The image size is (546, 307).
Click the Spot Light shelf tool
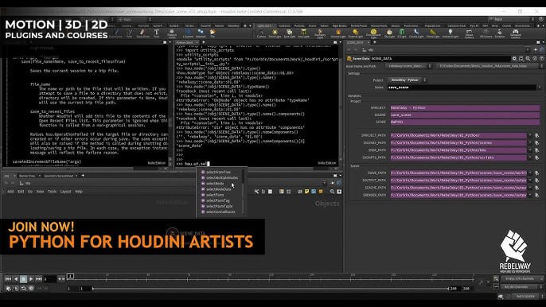click(289, 33)
